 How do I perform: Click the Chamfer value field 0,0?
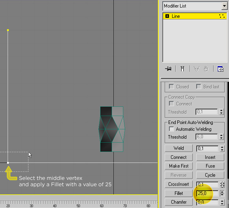[x=207, y=202]
